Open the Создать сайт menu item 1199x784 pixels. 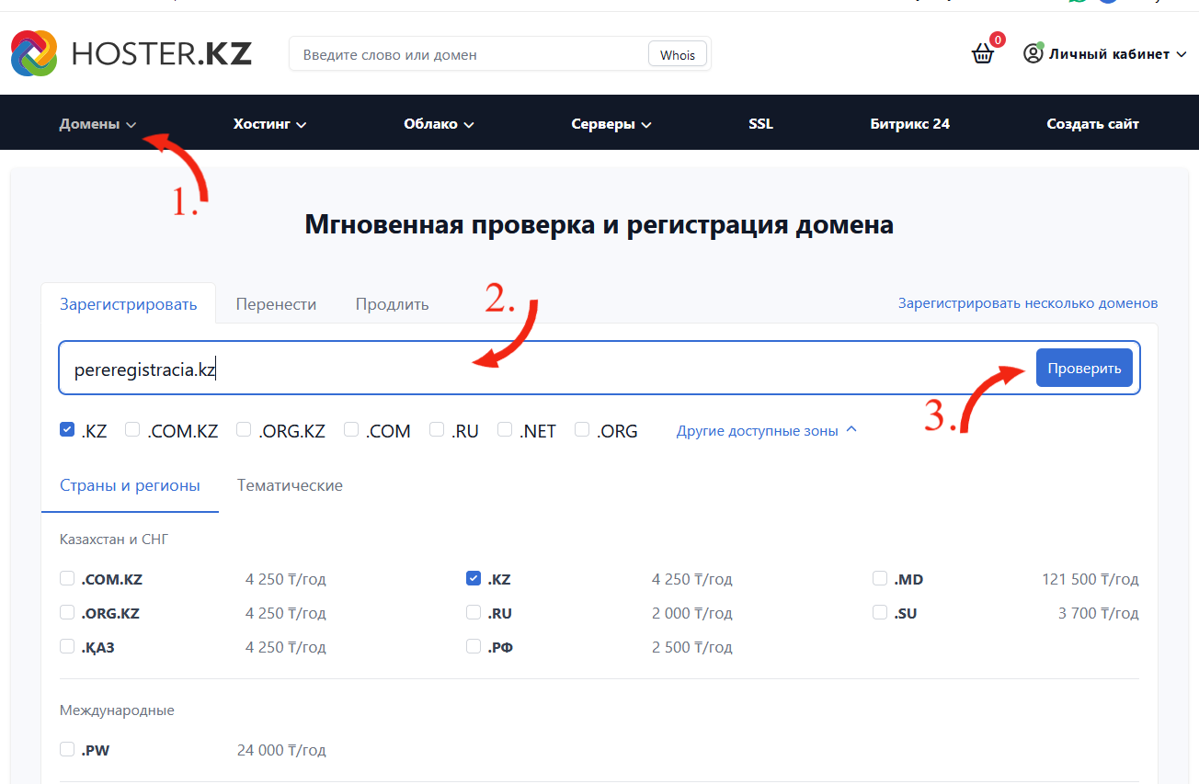pos(1092,123)
